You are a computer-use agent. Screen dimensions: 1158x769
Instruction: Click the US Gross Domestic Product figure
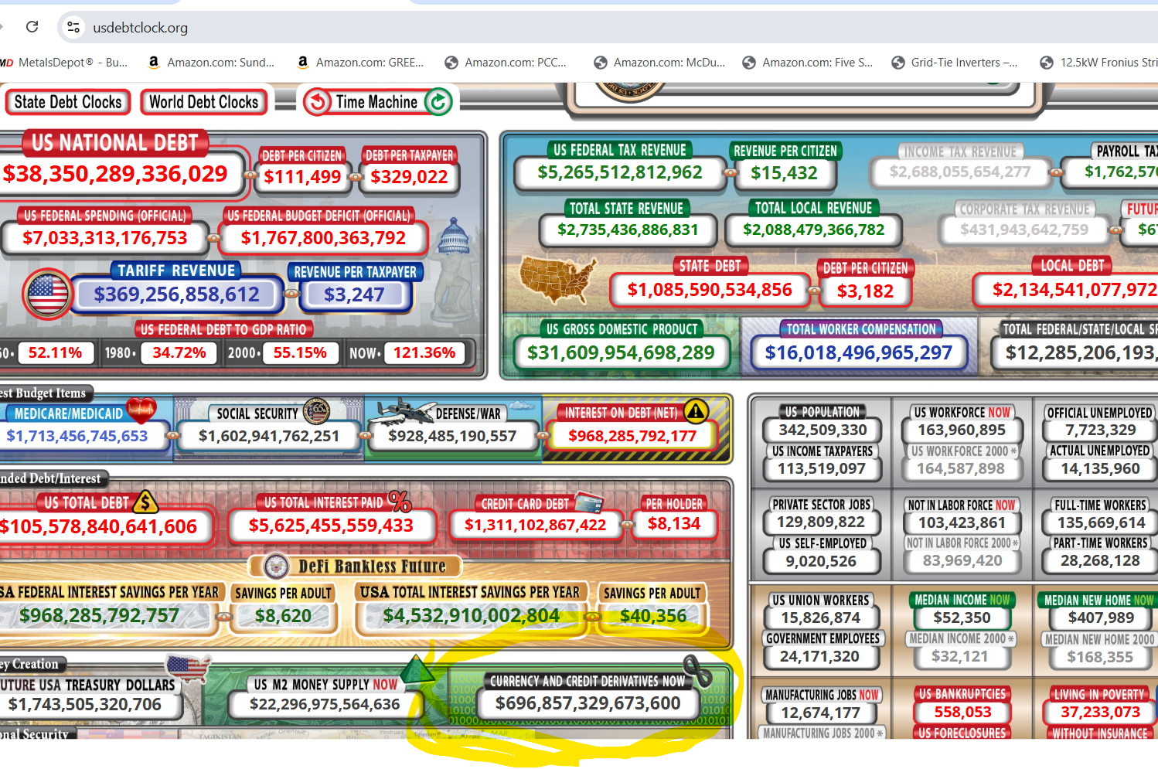[x=621, y=353]
